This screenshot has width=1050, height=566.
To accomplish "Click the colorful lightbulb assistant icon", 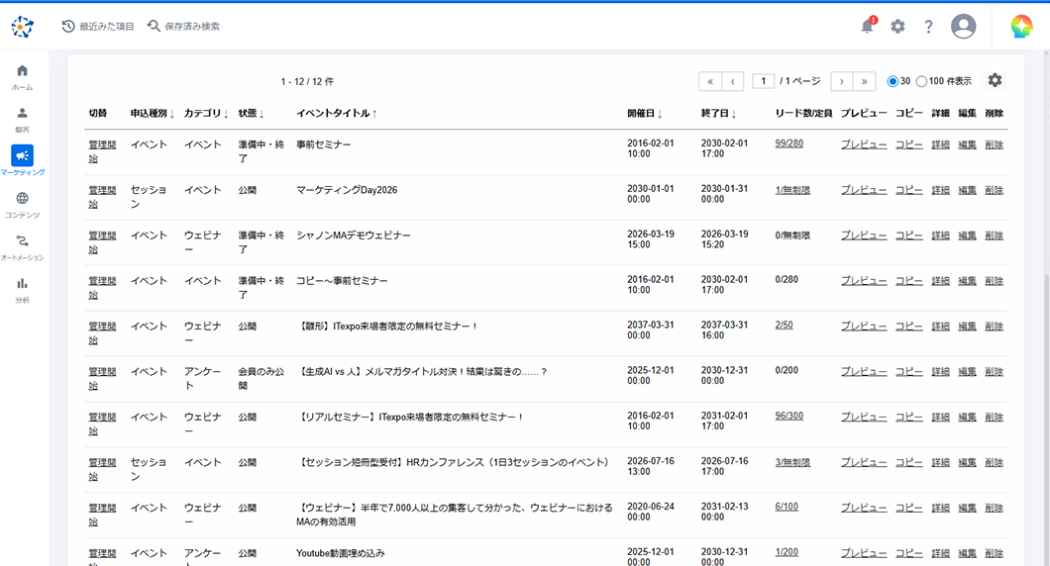I will pos(1021,26).
